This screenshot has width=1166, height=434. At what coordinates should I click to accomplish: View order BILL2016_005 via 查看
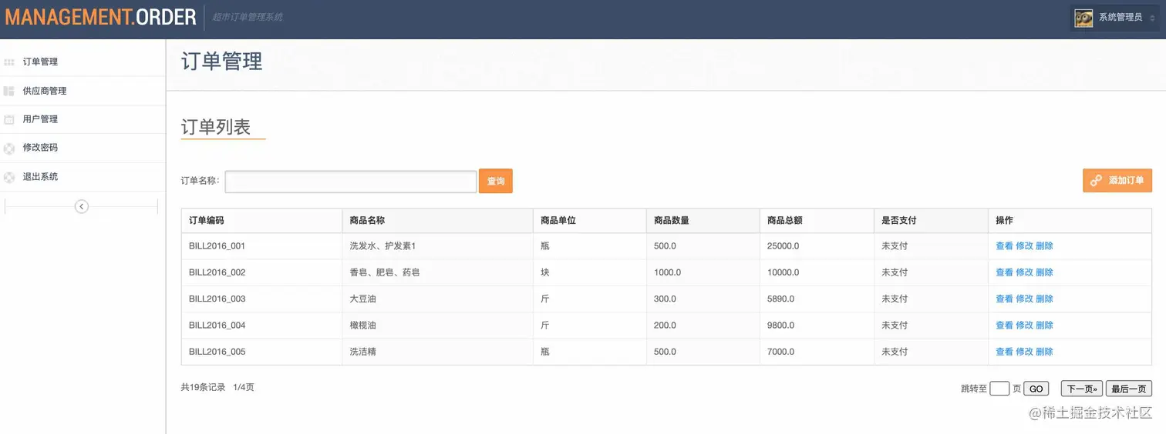click(x=1004, y=352)
